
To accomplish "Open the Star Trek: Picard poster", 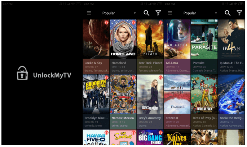I will (150, 39).
